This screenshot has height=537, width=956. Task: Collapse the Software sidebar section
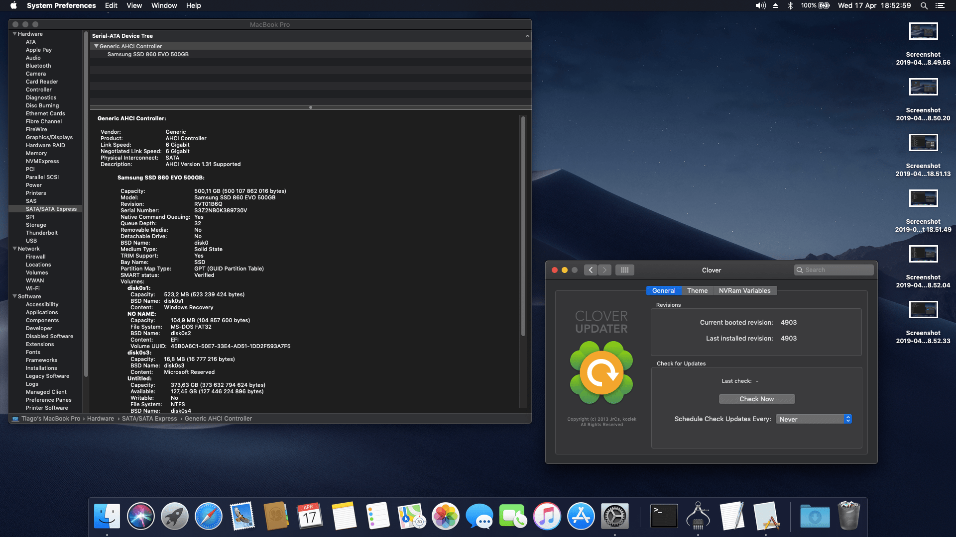click(14, 296)
